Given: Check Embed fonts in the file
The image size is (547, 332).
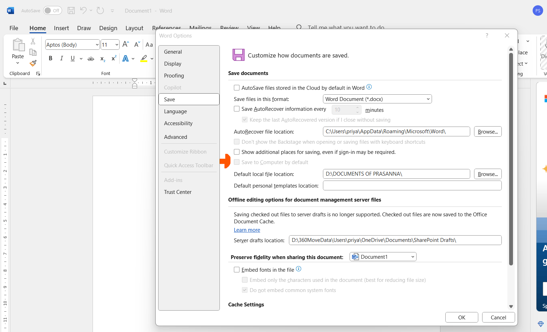Looking at the screenshot, I should point(237,270).
